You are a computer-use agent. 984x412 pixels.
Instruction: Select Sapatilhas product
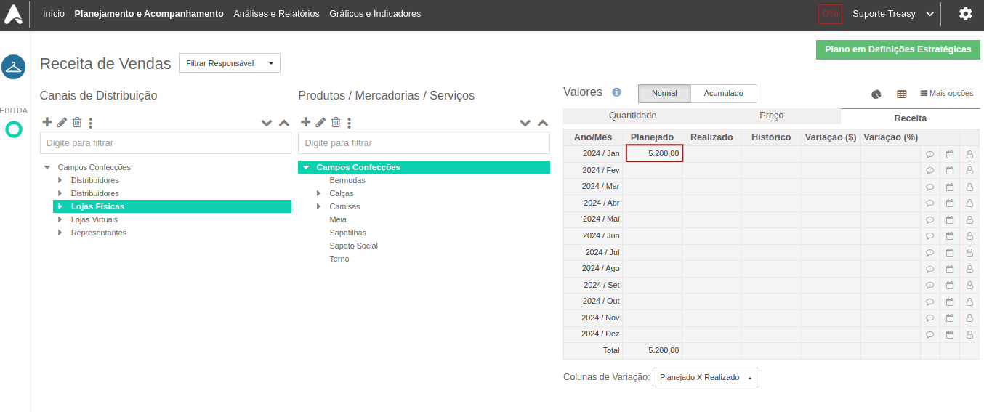(348, 233)
